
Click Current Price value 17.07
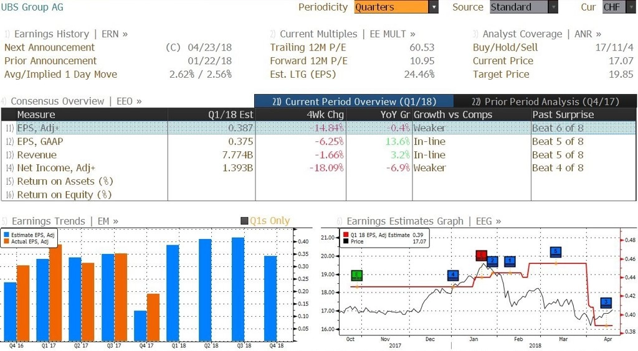coord(621,61)
